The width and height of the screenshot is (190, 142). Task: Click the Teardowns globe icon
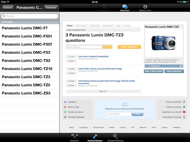coord(65,102)
